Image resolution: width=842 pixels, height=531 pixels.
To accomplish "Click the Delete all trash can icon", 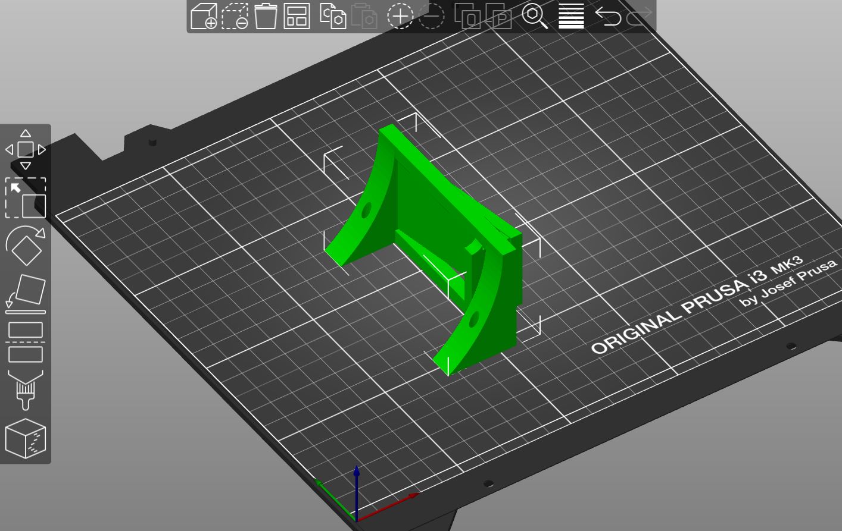I will point(266,16).
